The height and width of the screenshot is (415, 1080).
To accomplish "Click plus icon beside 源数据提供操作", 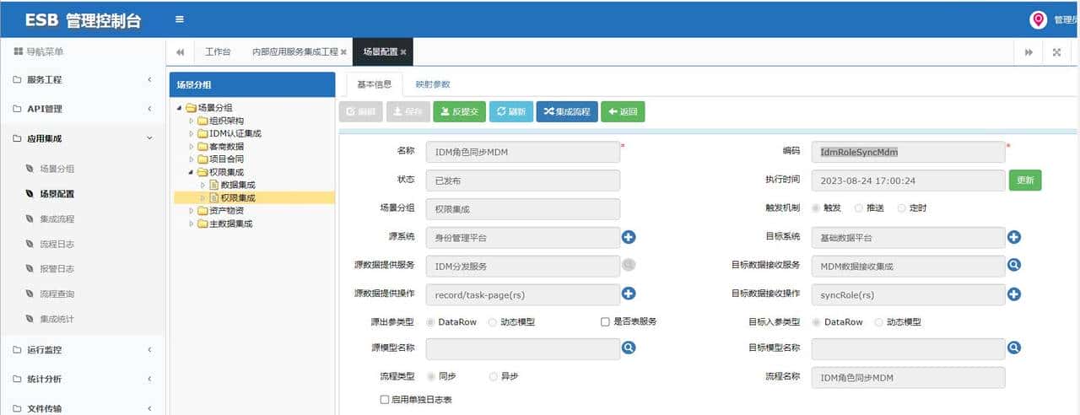I will [629, 294].
